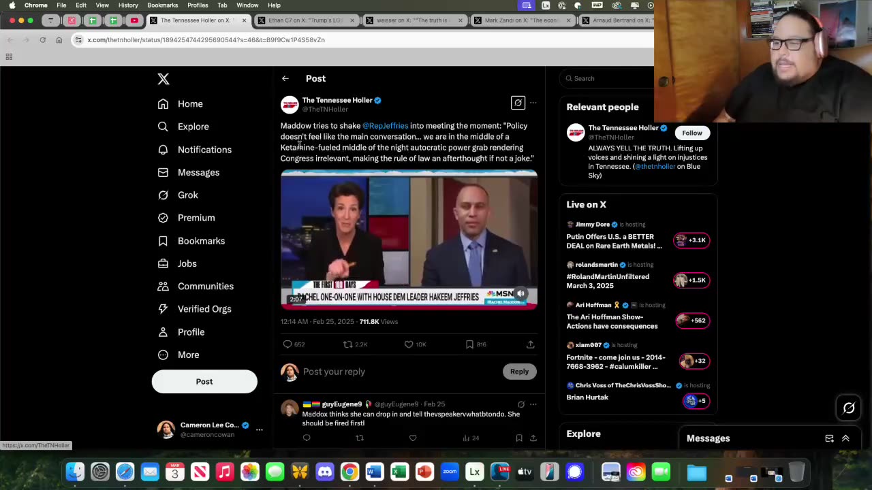Viewport: 872px width, 490px height.
Task: Open More circle icon in sidebar
Action: coord(163,355)
